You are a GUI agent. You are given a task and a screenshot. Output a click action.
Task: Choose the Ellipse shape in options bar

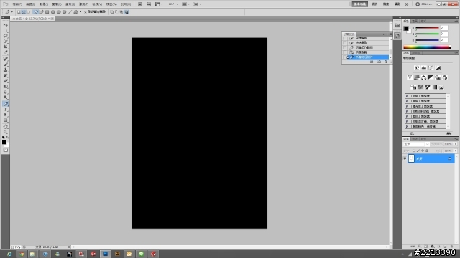59,12
